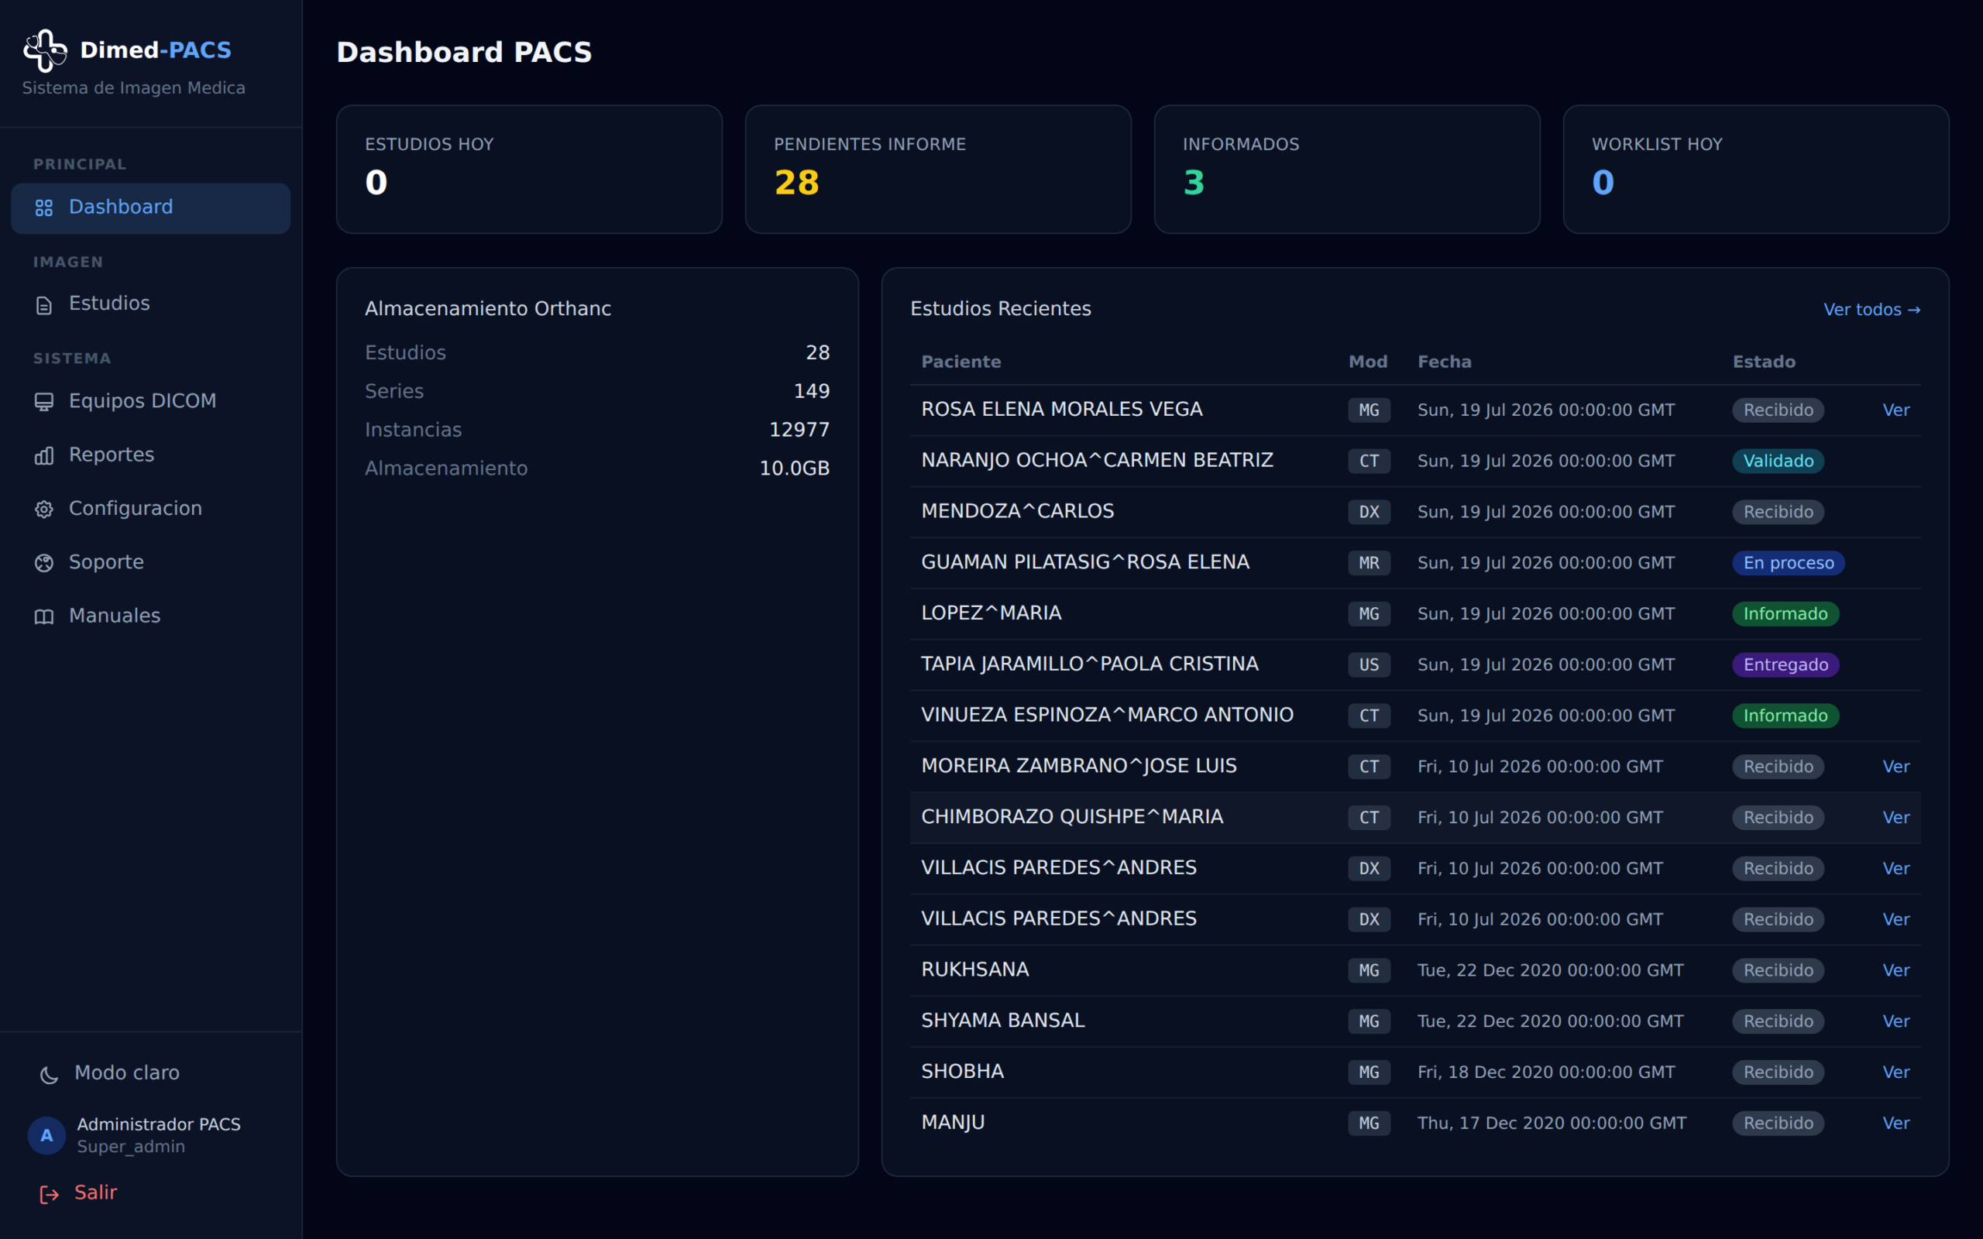Viewport: 1983px width, 1239px height.
Task: Click DX modality tag for MENDOZA^CARLOS
Action: click(1370, 511)
